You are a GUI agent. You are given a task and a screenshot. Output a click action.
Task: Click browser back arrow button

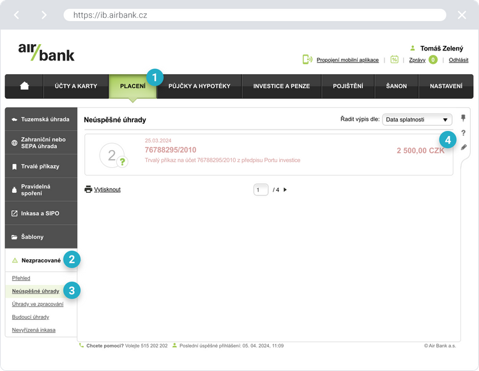[17, 15]
